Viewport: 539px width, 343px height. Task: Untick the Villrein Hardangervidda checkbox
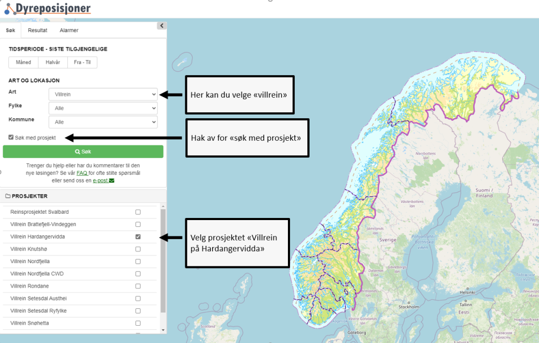click(x=138, y=237)
